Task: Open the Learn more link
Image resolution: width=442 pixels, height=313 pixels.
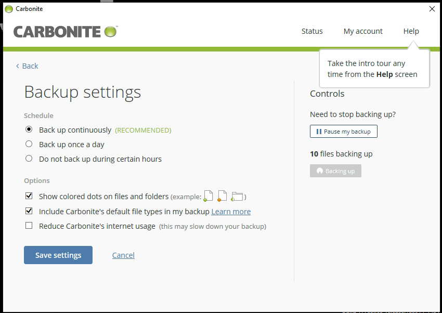Action: coord(231,212)
